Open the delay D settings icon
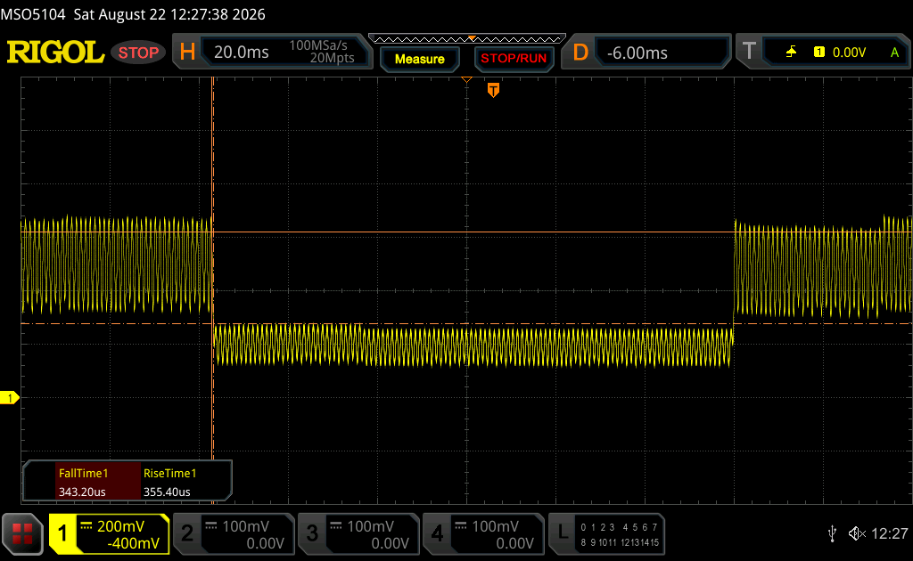The height and width of the screenshot is (561, 913). pyautogui.click(x=580, y=53)
